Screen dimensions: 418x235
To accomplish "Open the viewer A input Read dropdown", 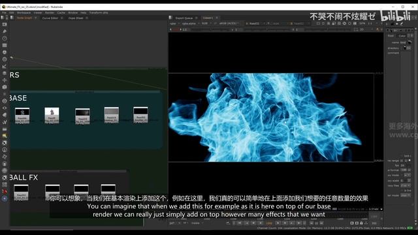I will point(256,23).
